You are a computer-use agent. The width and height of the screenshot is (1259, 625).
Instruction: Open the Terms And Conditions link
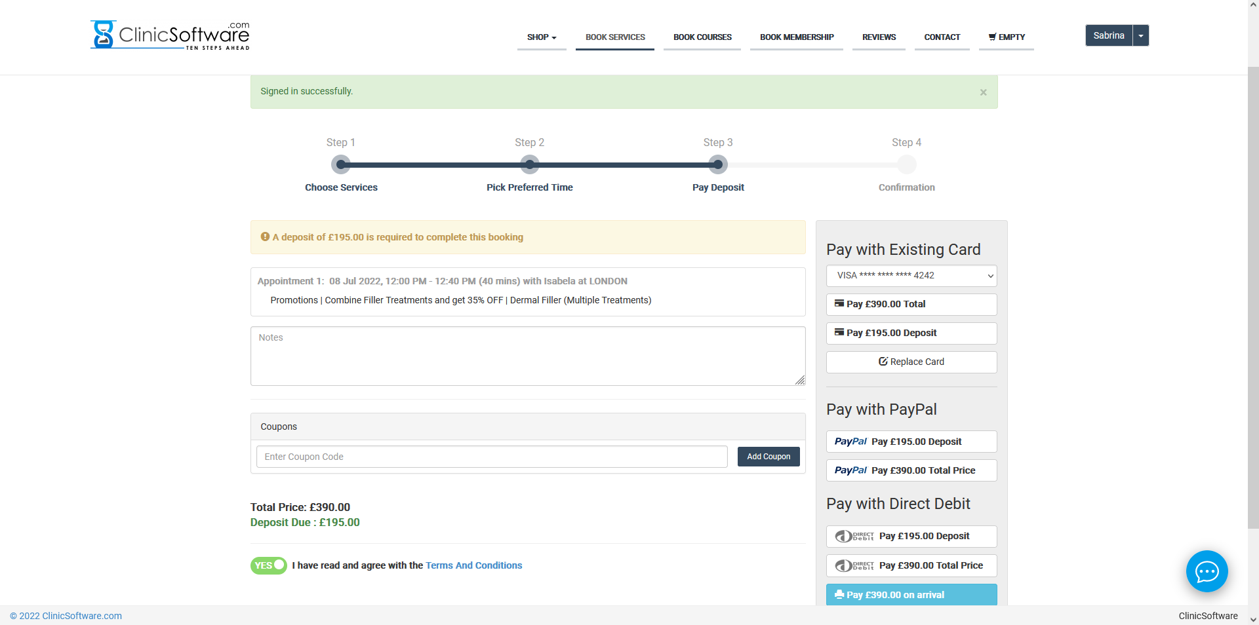(473, 565)
